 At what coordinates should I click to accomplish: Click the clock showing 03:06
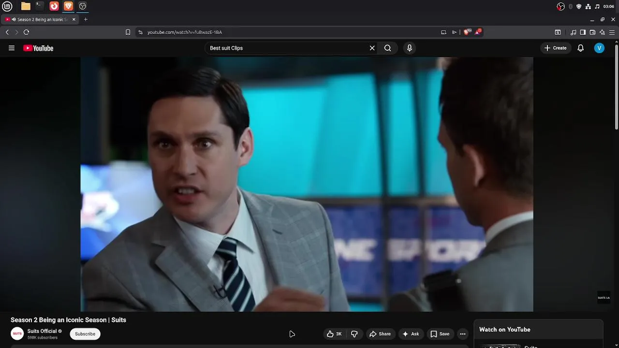(x=609, y=6)
